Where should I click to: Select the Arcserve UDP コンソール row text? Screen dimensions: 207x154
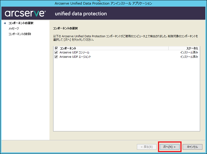74,52
